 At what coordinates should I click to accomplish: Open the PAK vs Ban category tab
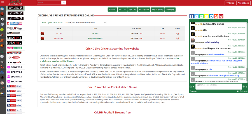(144, 9)
